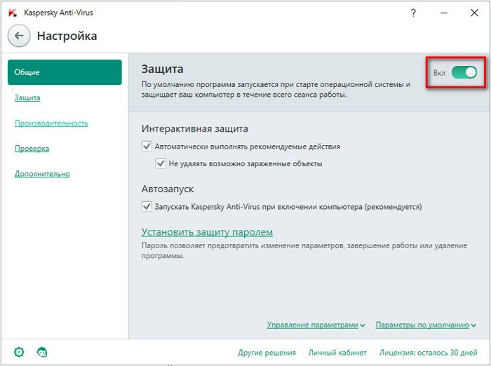Screen dimensions: 491x366
Task: Expand the Параметры по умолчанию dropdown
Action: pyautogui.click(x=426, y=325)
